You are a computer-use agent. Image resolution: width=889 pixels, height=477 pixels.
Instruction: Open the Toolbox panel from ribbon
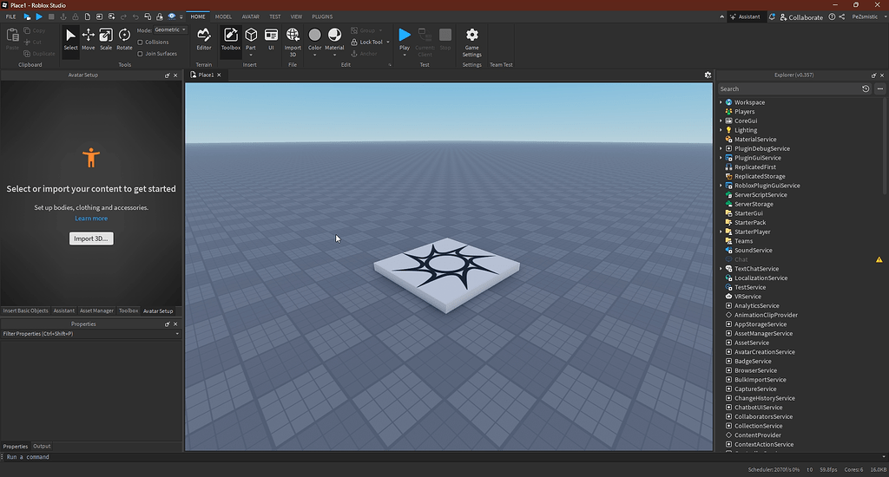230,38
